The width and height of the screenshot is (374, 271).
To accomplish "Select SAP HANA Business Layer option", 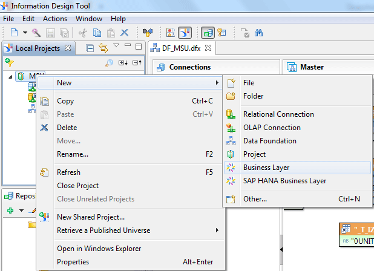I will pos(297,181).
